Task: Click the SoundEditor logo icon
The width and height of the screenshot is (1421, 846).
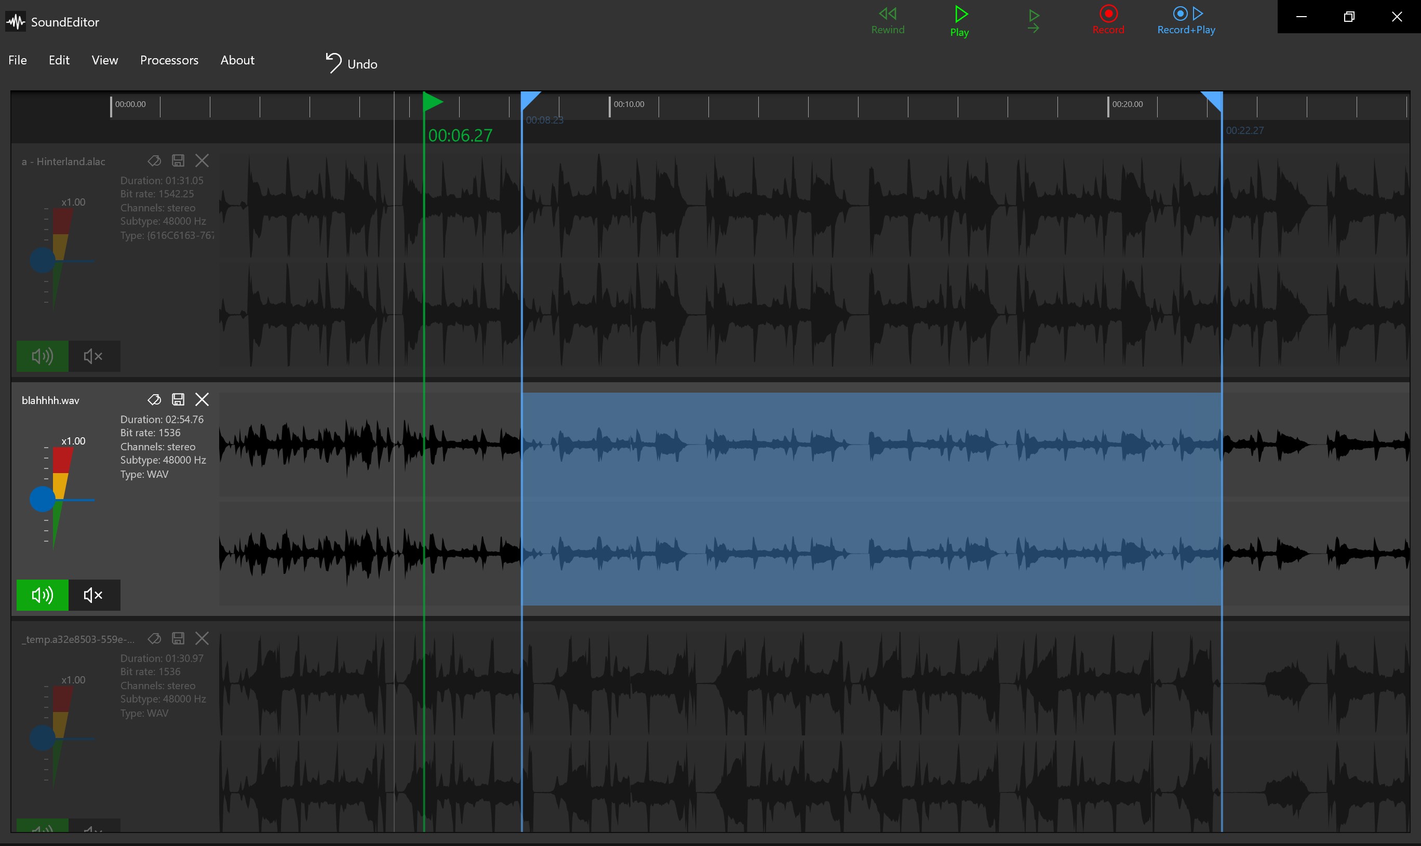Action: (16, 22)
